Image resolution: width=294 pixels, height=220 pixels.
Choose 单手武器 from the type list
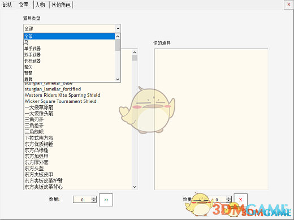(x=69, y=49)
